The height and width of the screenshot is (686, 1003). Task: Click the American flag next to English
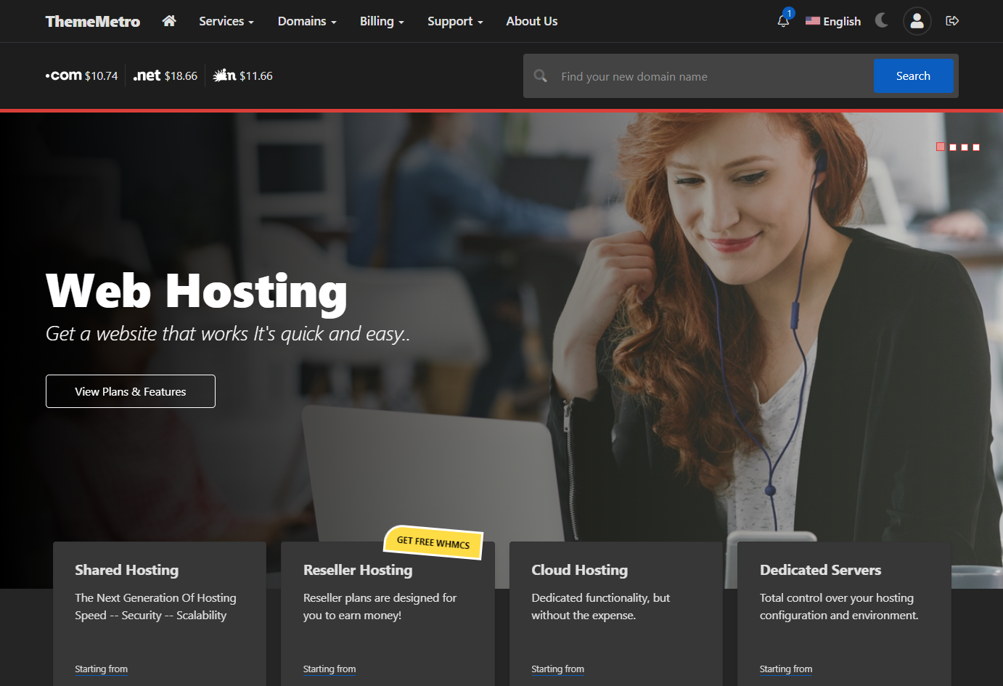click(x=812, y=21)
